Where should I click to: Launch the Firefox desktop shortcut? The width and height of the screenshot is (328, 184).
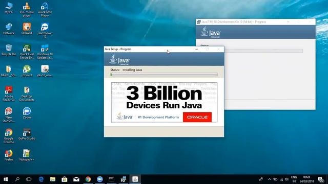coord(9,155)
